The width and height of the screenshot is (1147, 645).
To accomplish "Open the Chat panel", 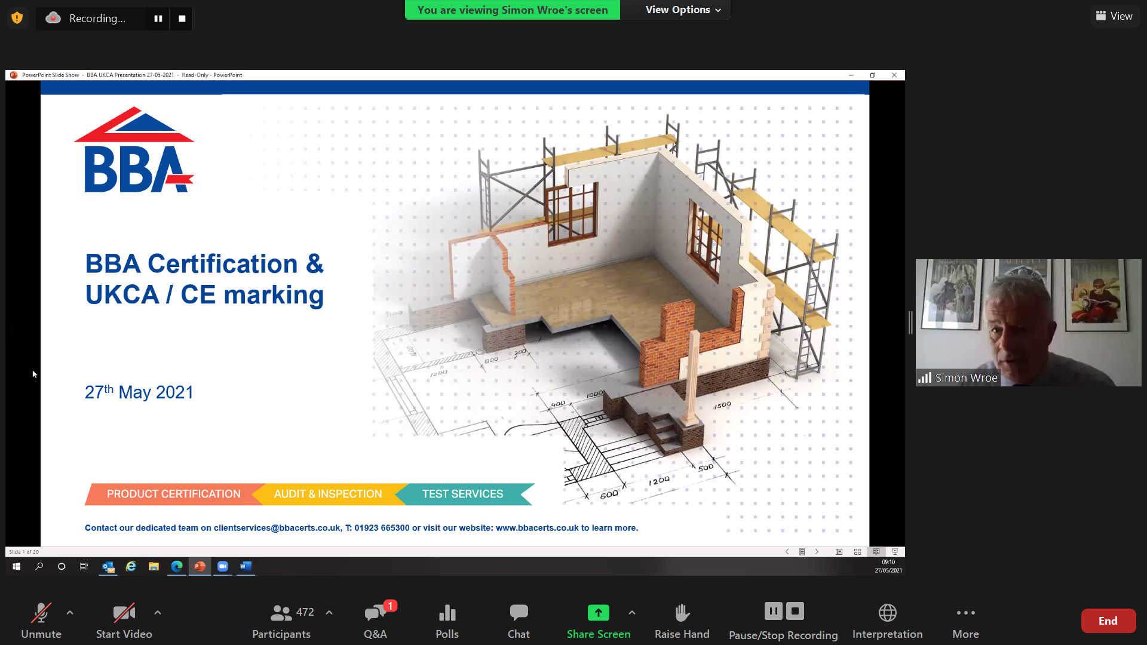I will click(x=519, y=621).
